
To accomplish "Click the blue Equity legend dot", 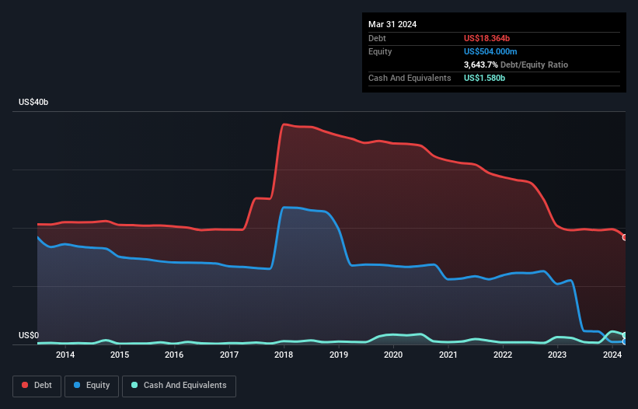I will click(77, 385).
